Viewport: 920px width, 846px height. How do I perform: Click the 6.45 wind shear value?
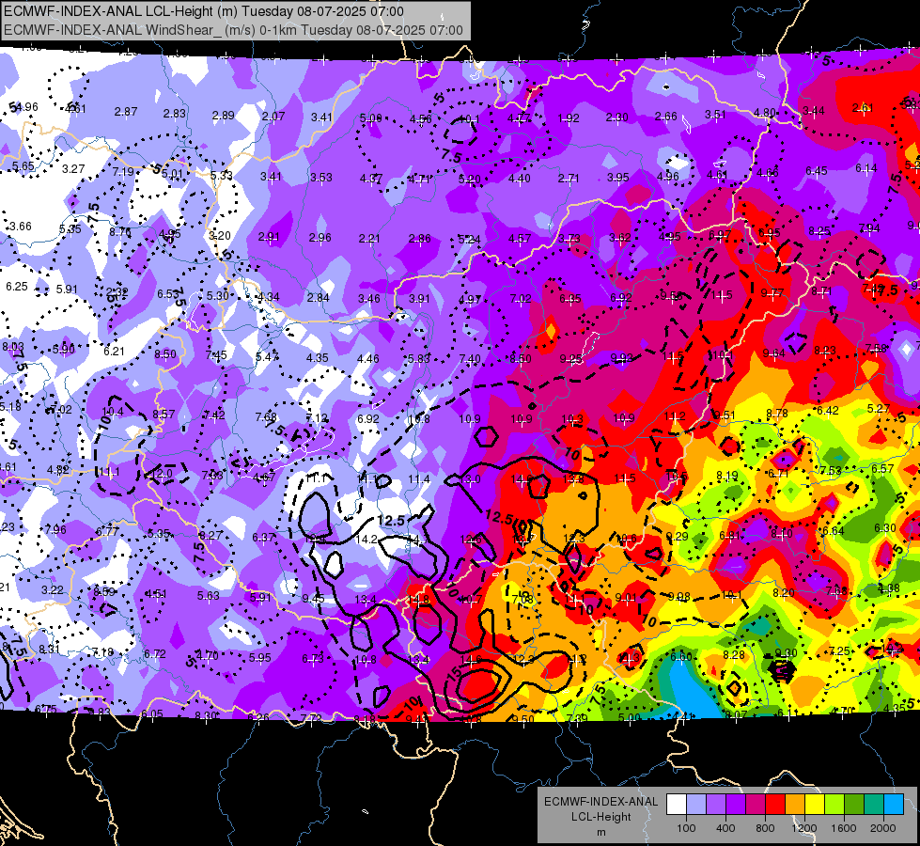pos(816,170)
